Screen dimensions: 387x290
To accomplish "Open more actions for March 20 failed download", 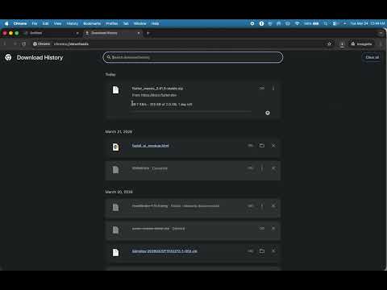I will click(262, 206).
